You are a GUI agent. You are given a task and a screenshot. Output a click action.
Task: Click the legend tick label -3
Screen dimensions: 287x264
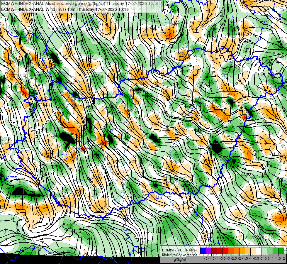coord(228,258)
